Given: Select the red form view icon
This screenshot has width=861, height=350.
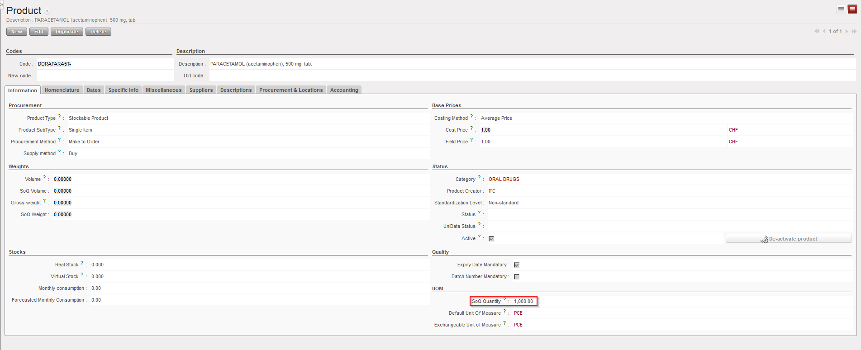Looking at the screenshot, I should click(x=852, y=9).
